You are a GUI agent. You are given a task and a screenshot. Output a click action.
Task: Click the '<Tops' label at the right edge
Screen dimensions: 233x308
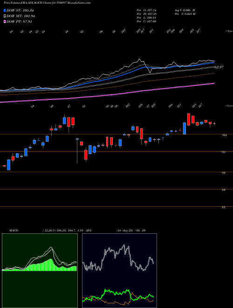pos(229,31)
